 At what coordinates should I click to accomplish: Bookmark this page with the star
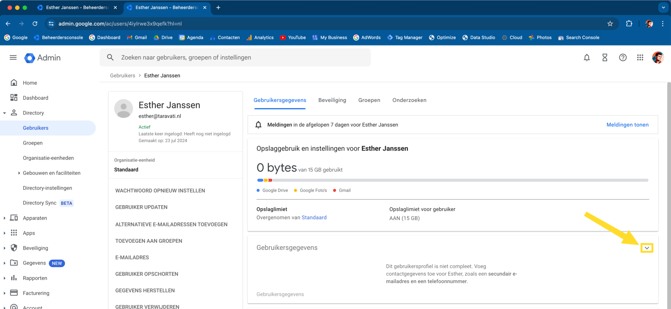click(610, 24)
